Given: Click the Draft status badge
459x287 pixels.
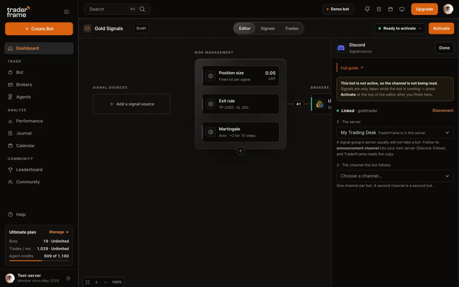Looking at the screenshot, I should [x=141, y=29].
